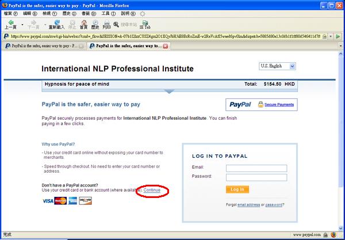Viewport: 345px width, 240px height.
Task: Open the Bookmarks (書籤) menu
Action: pos(89,14)
